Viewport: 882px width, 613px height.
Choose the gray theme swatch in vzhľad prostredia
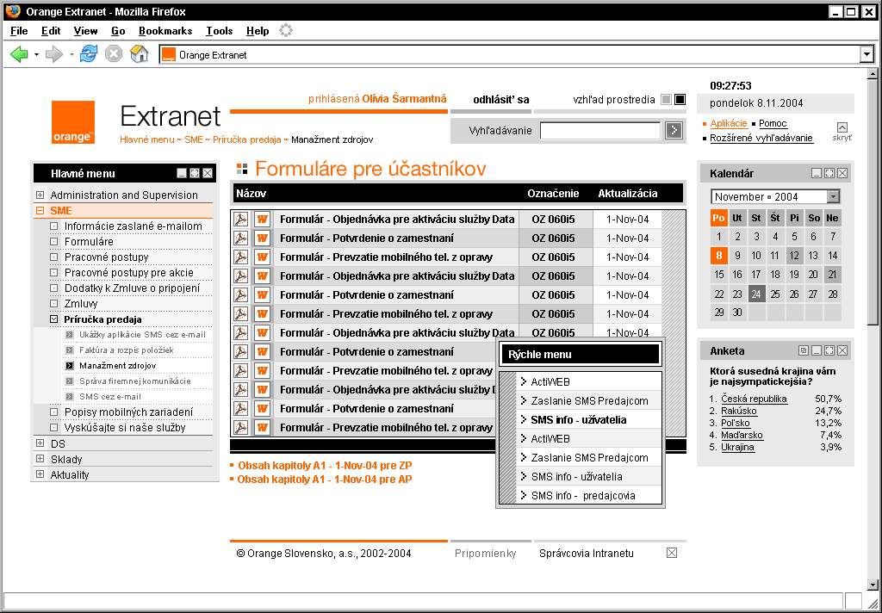666,100
